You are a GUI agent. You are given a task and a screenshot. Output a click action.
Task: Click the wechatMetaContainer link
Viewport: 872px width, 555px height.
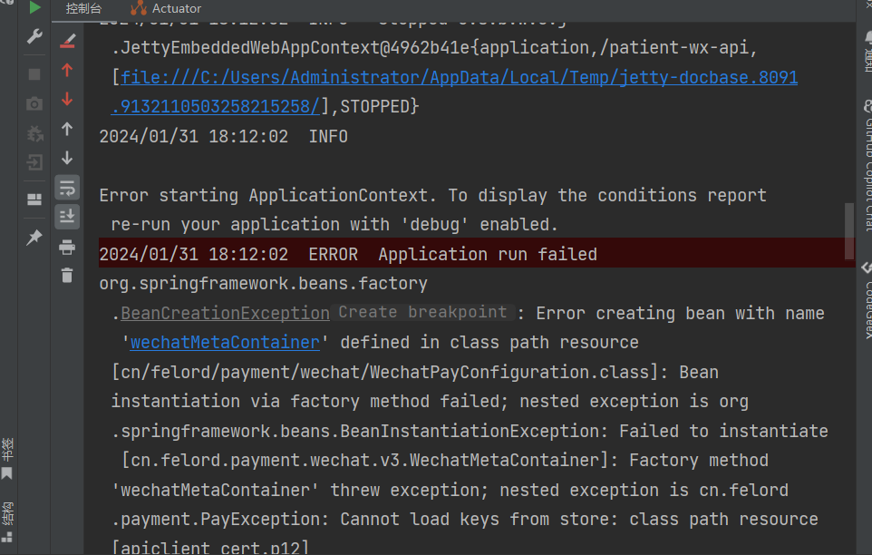(x=225, y=343)
